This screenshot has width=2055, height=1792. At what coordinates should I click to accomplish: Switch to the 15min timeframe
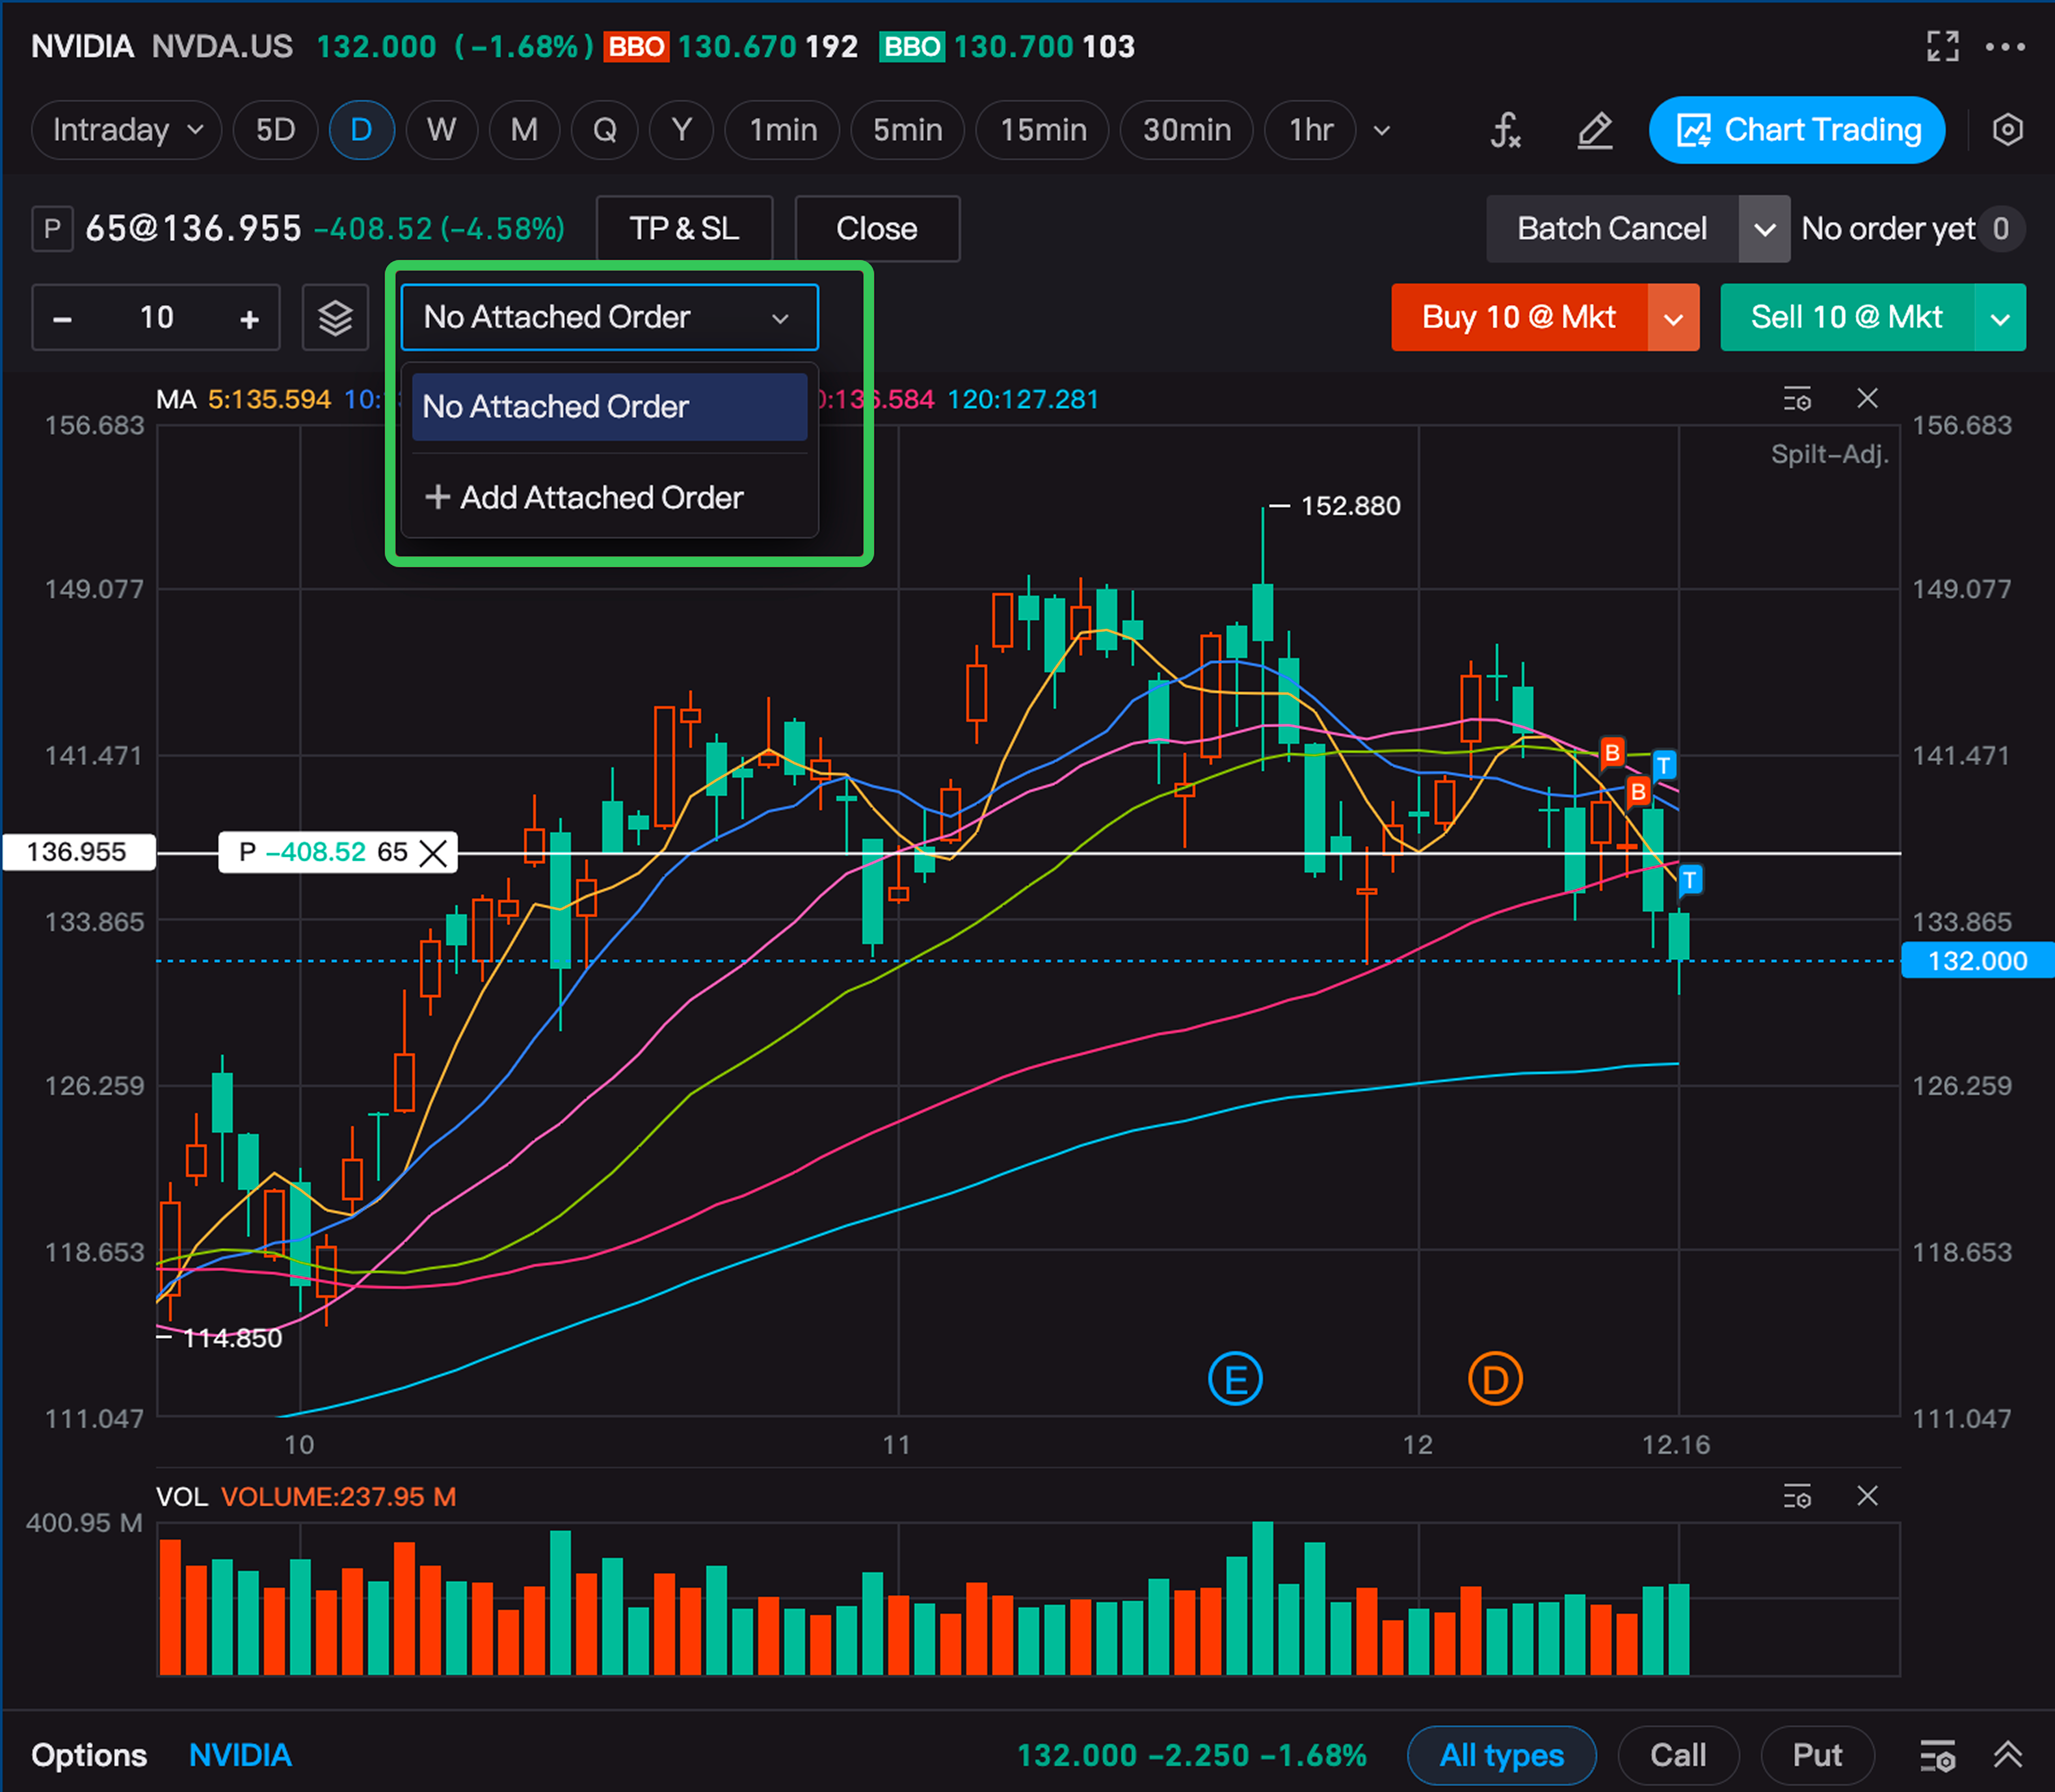[x=1042, y=130]
